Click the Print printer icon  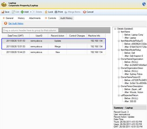pyautogui.click(x=56, y=12)
